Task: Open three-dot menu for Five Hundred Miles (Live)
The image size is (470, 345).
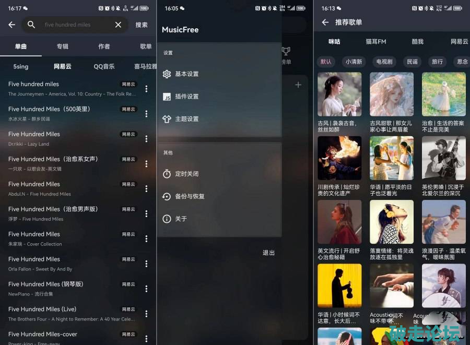Action: pyautogui.click(x=146, y=314)
